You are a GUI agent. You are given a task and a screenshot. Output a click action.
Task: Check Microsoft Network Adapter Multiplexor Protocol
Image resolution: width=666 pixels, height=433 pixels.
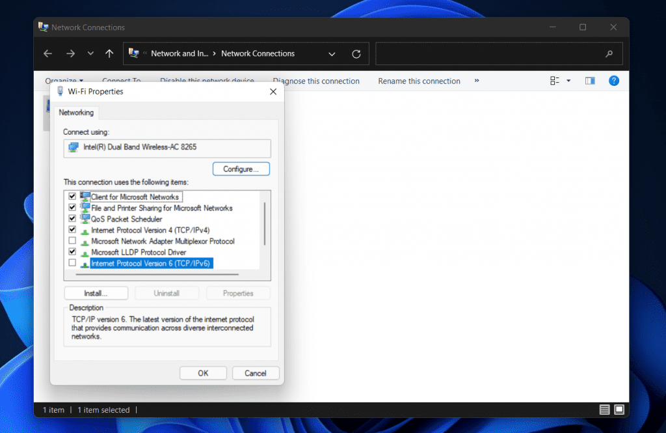coord(72,241)
